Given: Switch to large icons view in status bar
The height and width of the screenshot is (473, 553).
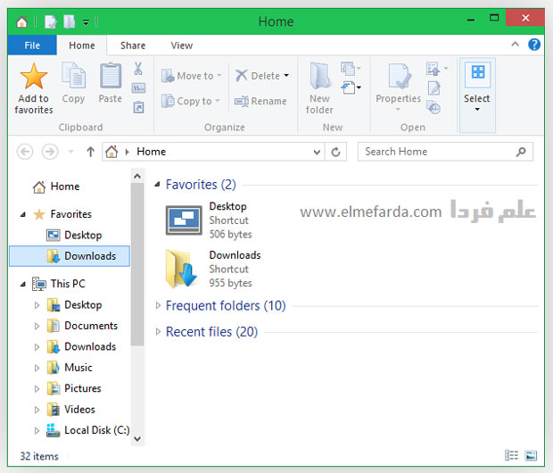Looking at the screenshot, I should [531, 456].
